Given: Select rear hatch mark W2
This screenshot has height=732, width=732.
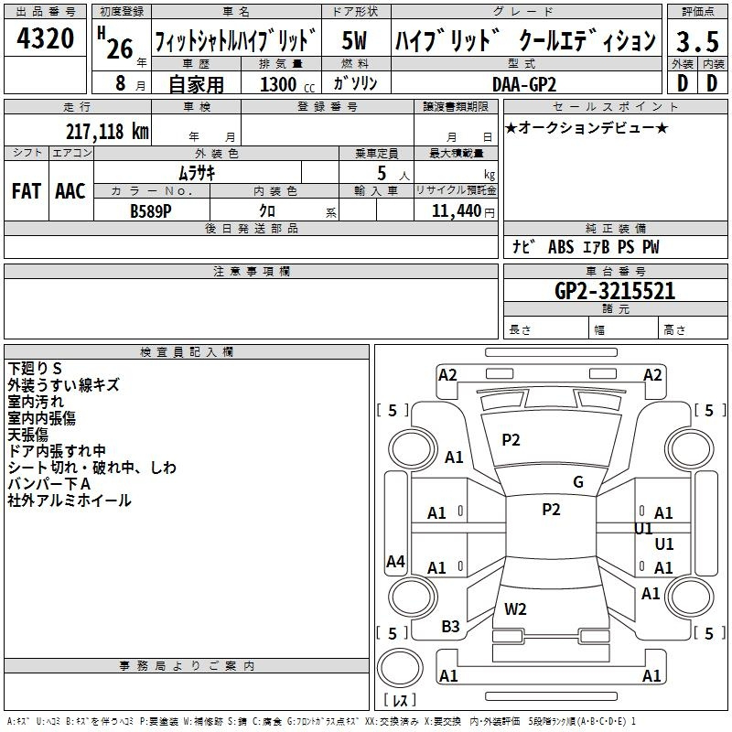Looking at the screenshot, I should [x=515, y=608].
